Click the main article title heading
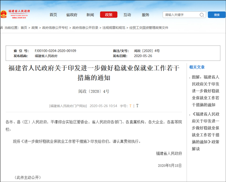 pos(94,73)
